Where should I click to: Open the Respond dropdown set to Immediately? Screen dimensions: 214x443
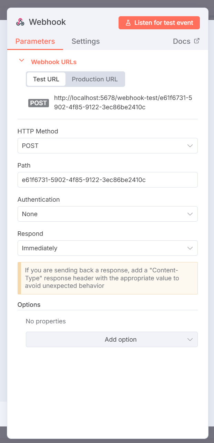tap(108, 248)
